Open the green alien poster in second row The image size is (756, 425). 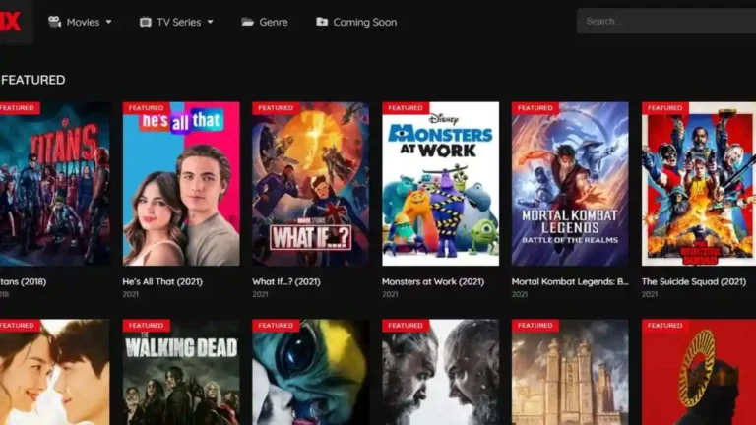click(311, 372)
